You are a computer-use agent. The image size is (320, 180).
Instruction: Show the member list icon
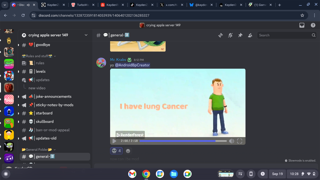click(250, 35)
